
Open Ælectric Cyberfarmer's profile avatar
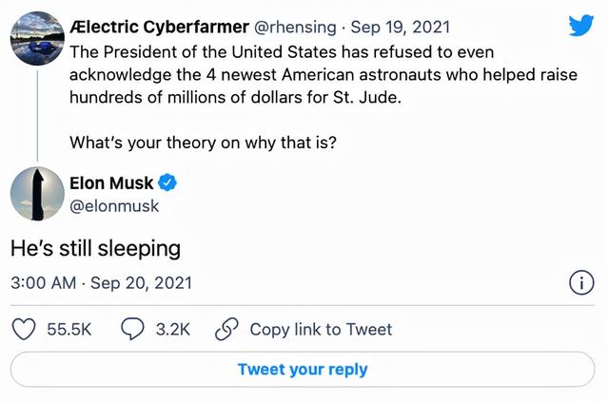click(x=36, y=37)
